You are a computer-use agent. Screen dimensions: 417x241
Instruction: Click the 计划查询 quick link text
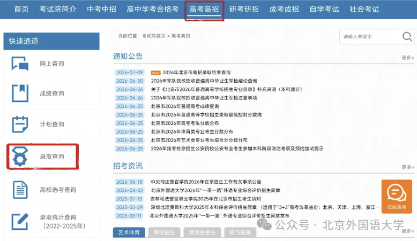click(x=52, y=125)
